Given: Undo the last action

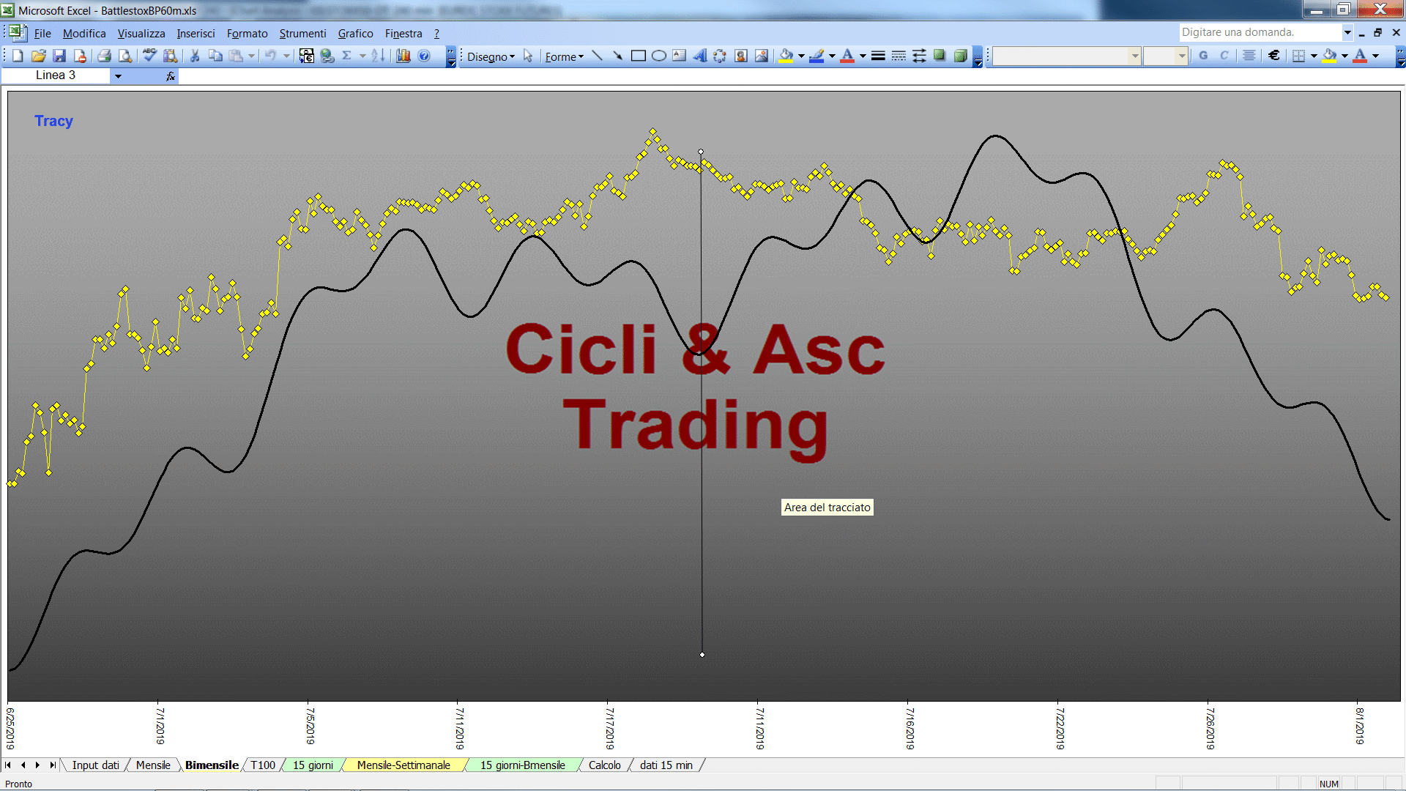Looking at the screenshot, I should click(271, 56).
